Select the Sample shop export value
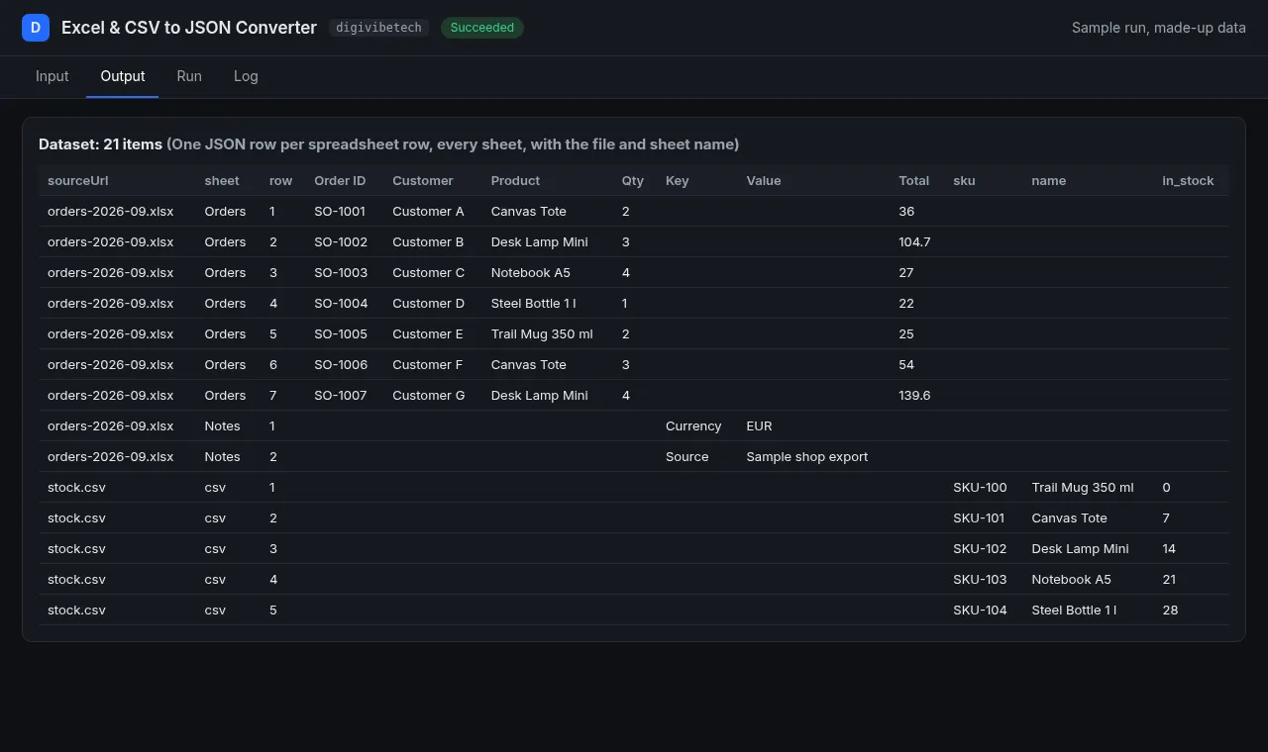The height and width of the screenshot is (752, 1268). click(x=807, y=456)
